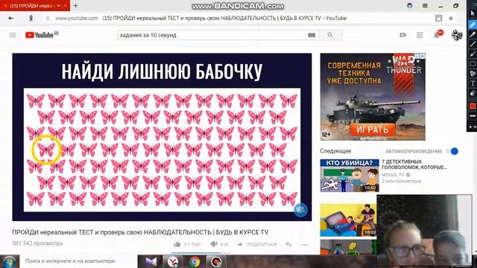Open the browser settings hamburger menu
The width and height of the screenshot is (477, 268).
click(425, 5)
